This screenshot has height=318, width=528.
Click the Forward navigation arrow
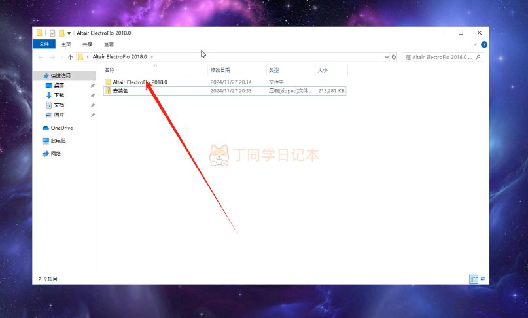tap(52, 57)
